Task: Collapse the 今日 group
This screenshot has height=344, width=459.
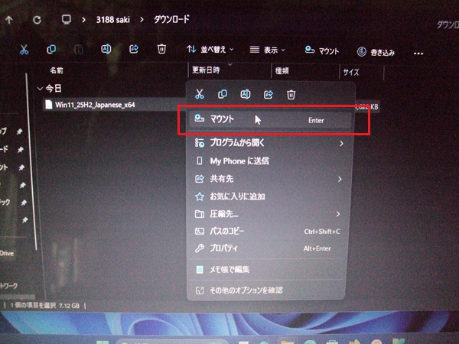Action: pos(40,88)
